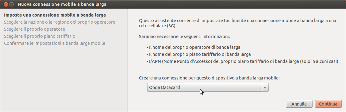Click the dropdown arrow beside Onda Datacard

[265, 87]
